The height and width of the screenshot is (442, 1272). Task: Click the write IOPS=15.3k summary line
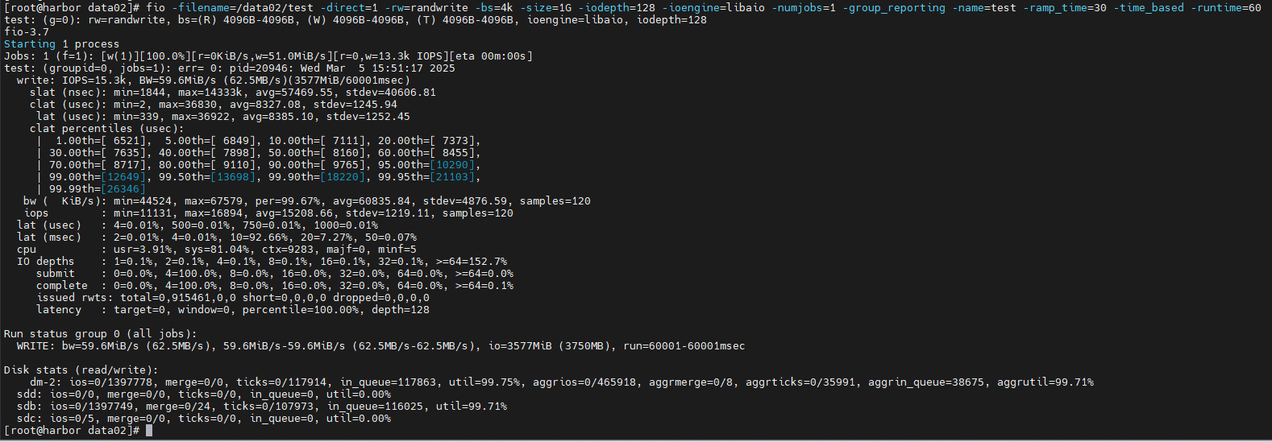[214, 81]
